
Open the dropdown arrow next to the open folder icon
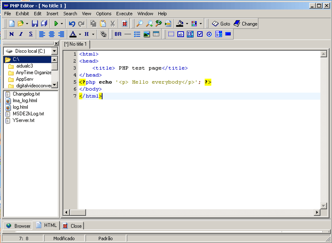27,24
